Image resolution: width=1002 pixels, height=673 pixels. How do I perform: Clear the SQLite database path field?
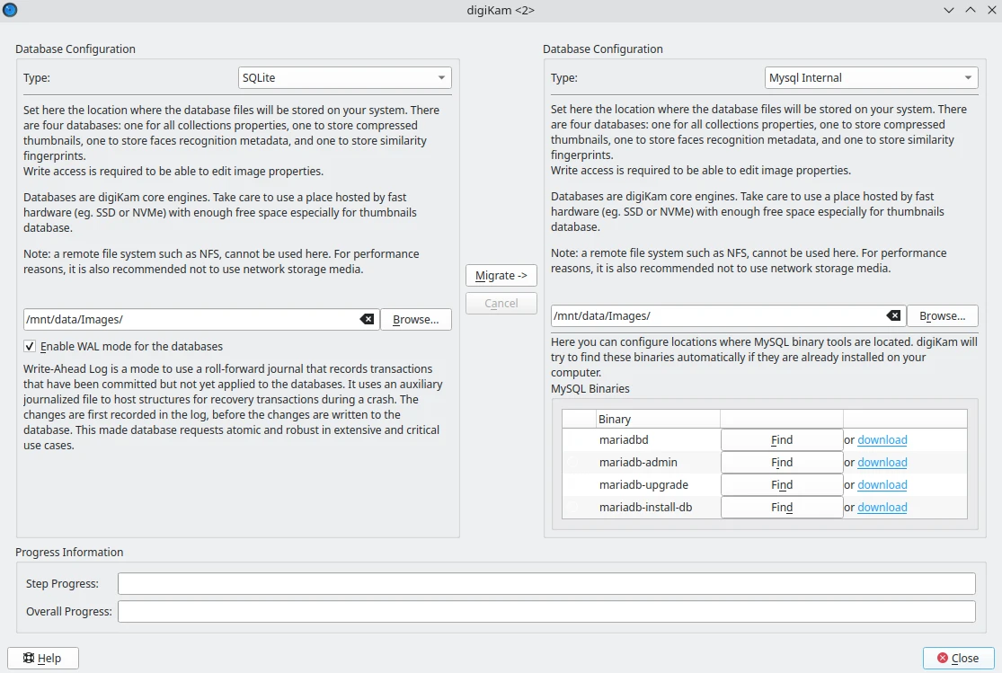367,319
